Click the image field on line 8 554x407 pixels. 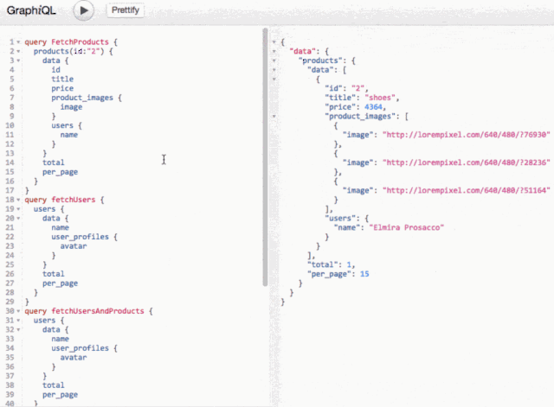coord(71,107)
